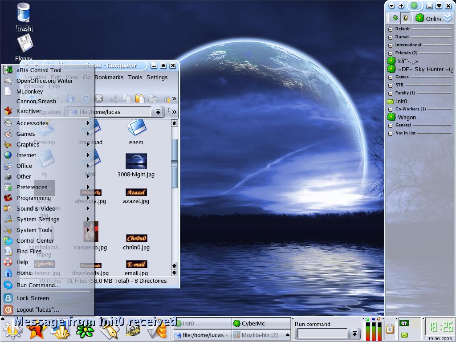Open the Licq window menu arrow
Viewport: 456px width, 342px height.
click(392, 6)
